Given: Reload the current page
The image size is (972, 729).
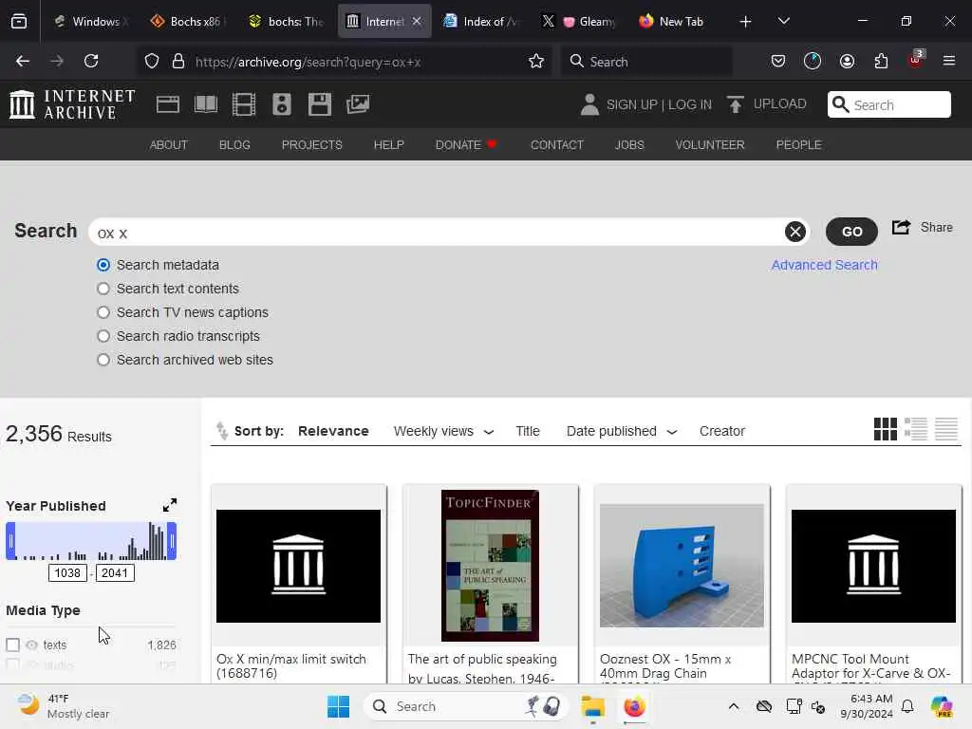Looking at the screenshot, I should [91, 61].
